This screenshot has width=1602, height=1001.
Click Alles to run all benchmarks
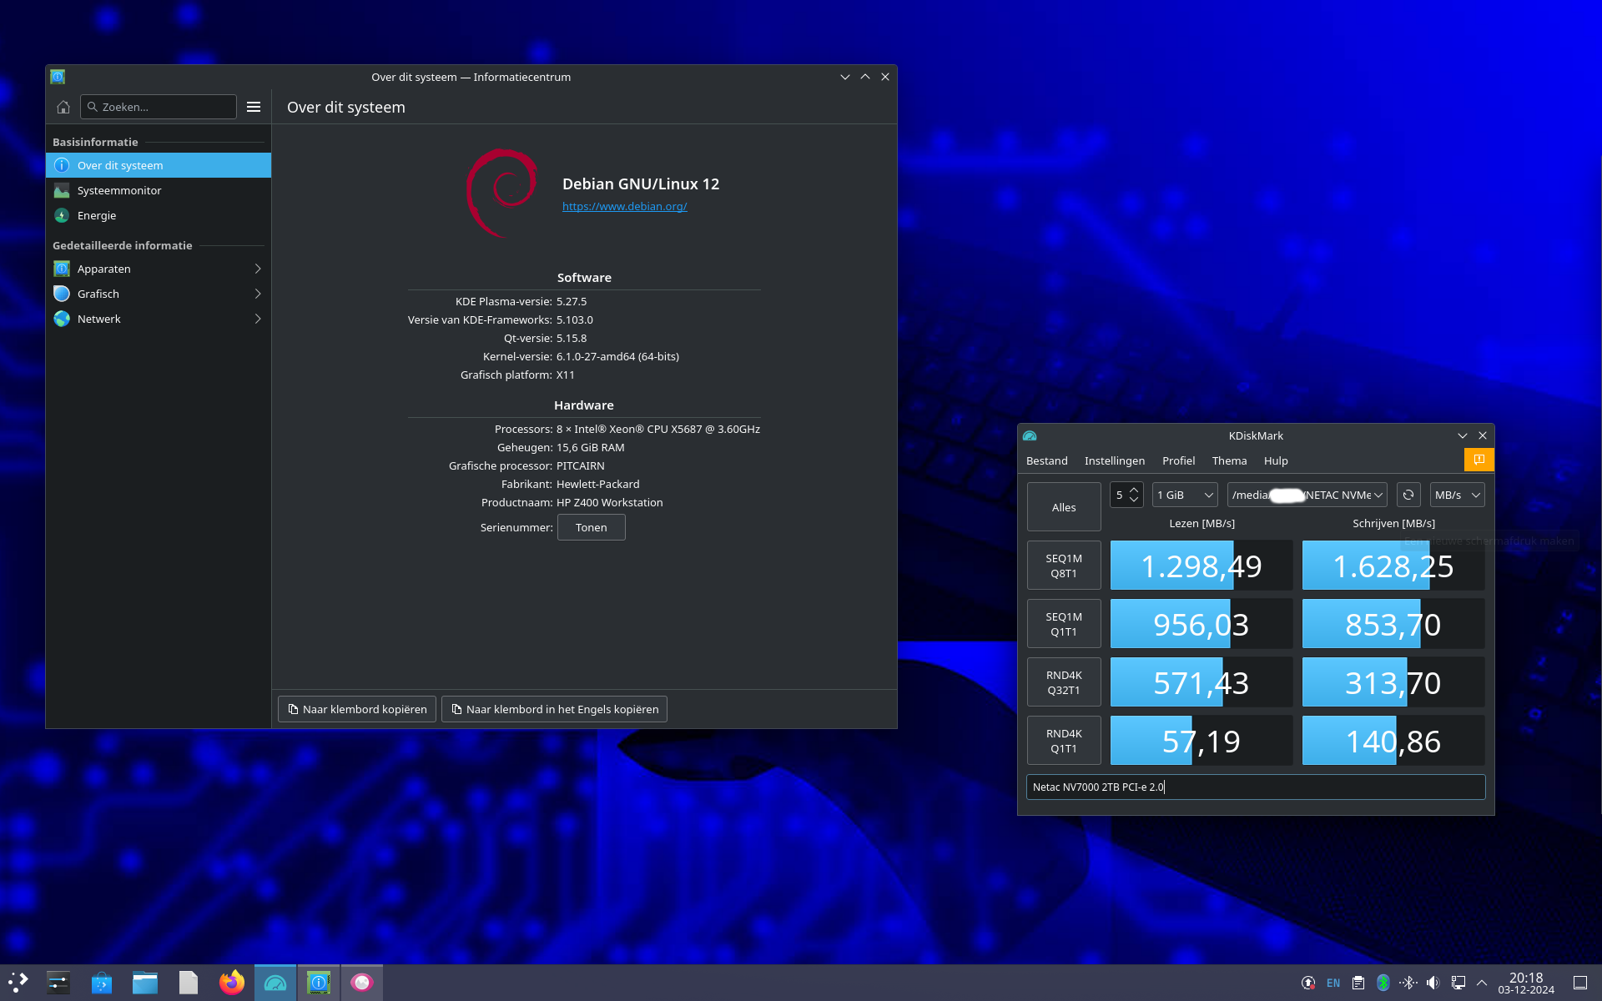(1064, 507)
